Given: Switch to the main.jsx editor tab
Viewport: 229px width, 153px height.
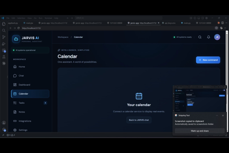Looking at the screenshot, I should click(x=28, y=23).
